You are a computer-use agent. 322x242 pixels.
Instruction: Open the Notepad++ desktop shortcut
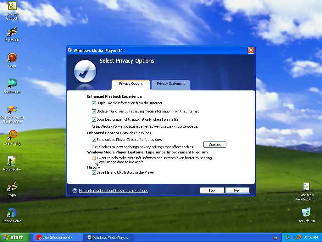(12, 164)
